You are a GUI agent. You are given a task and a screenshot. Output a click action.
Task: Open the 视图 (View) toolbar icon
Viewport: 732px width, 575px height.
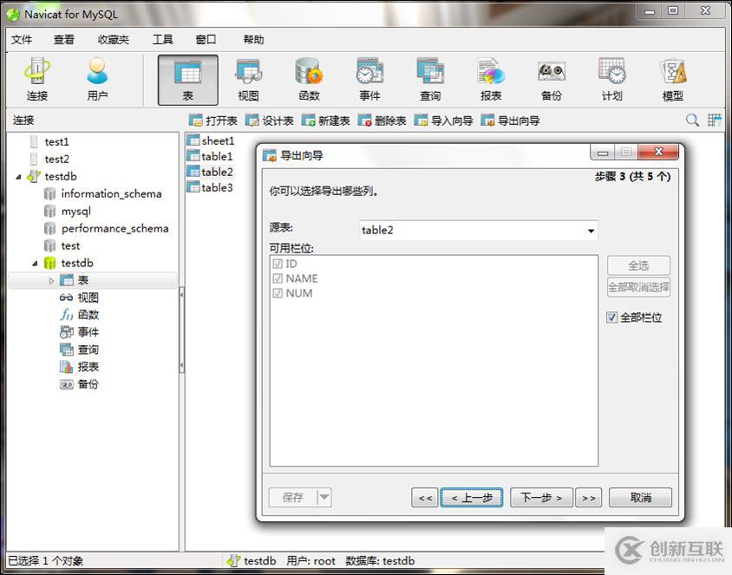click(248, 79)
